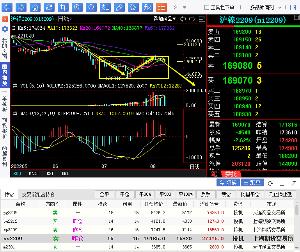Open the f(x) formula indicator tool
The image size is (300, 252).
pos(147,7)
